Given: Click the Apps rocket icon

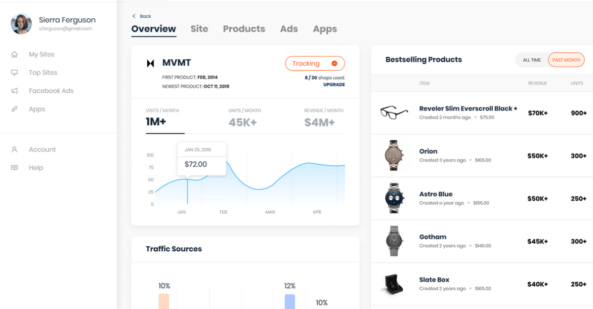Looking at the screenshot, I should 14,109.
